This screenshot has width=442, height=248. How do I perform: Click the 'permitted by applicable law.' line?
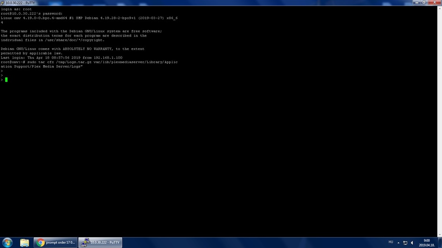tap(31, 53)
